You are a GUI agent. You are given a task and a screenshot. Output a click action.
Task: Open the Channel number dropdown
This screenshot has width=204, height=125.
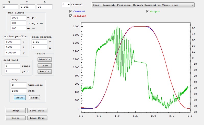pyautogui.click(x=66, y=5)
